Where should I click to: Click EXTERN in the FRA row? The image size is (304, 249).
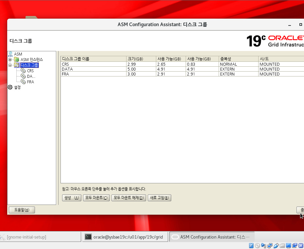point(239,74)
